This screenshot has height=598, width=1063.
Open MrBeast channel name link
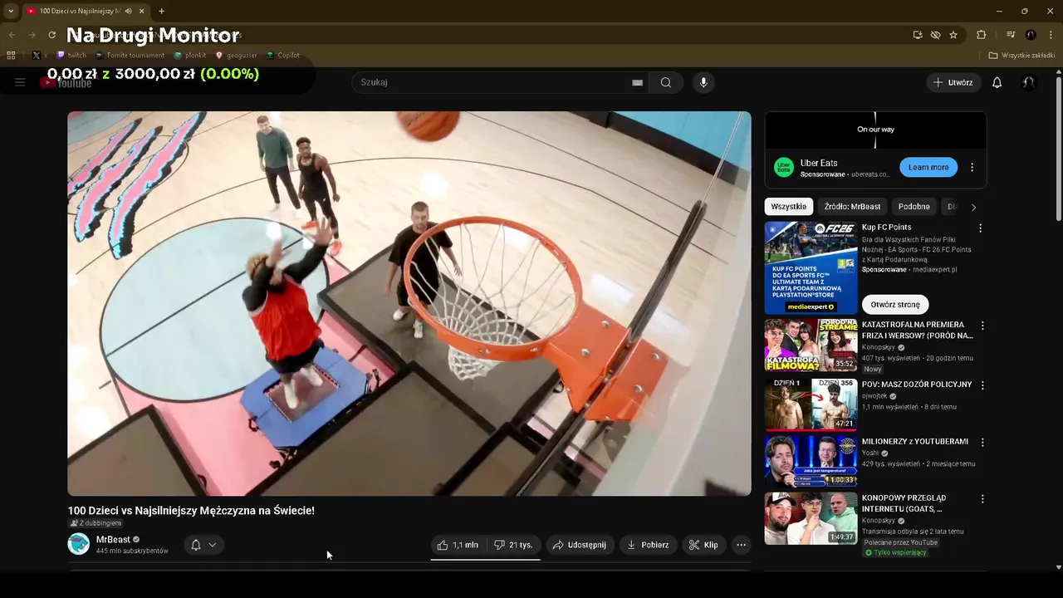coord(113,540)
